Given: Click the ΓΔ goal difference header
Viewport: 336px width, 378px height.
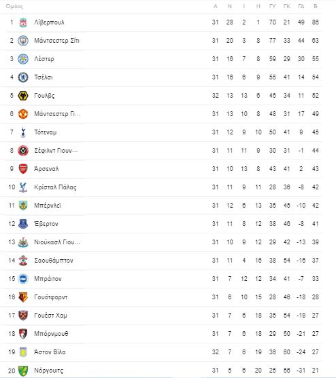Looking at the screenshot, I should pyautogui.click(x=301, y=7).
